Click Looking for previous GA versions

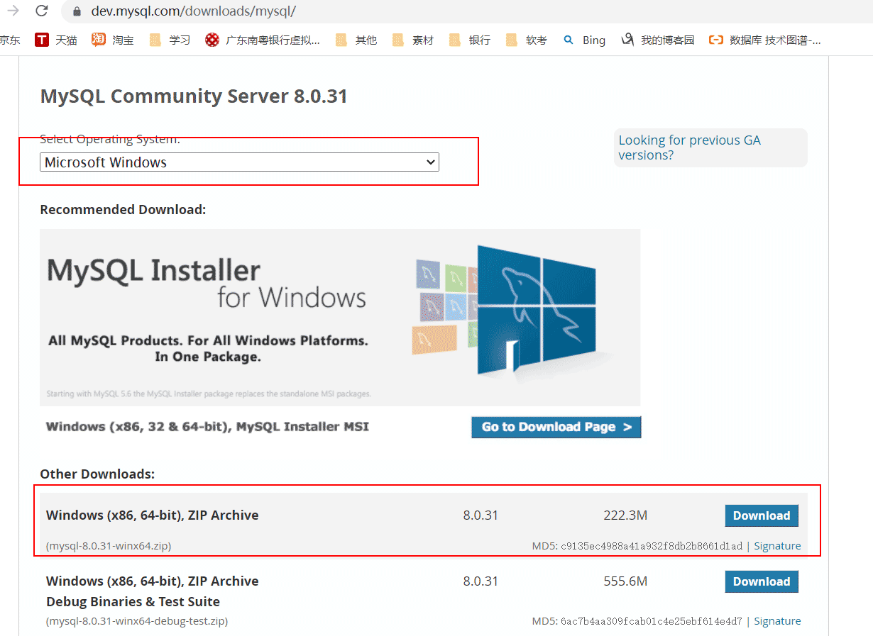coord(689,147)
